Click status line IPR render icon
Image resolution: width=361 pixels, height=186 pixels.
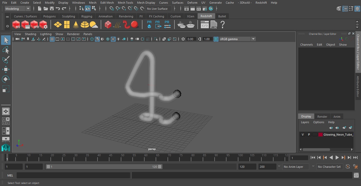(x=198, y=9)
